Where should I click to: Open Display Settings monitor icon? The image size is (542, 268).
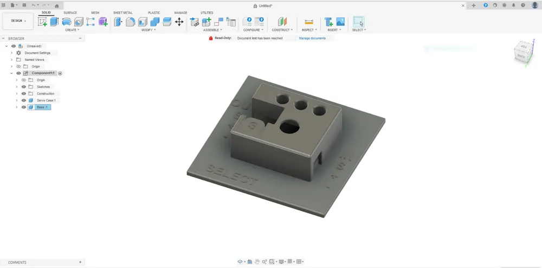pyautogui.click(x=281, y=262)
